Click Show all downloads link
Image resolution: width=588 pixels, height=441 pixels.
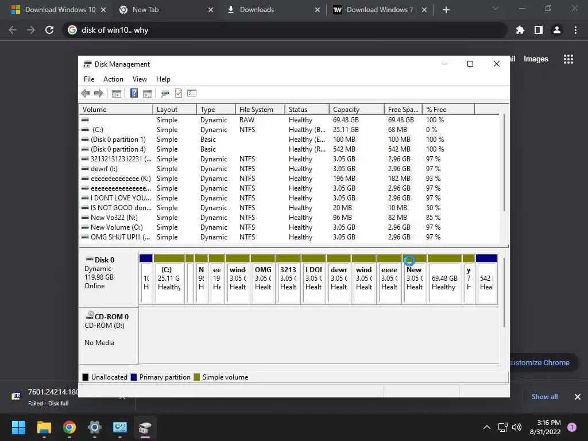pos(544,397)
